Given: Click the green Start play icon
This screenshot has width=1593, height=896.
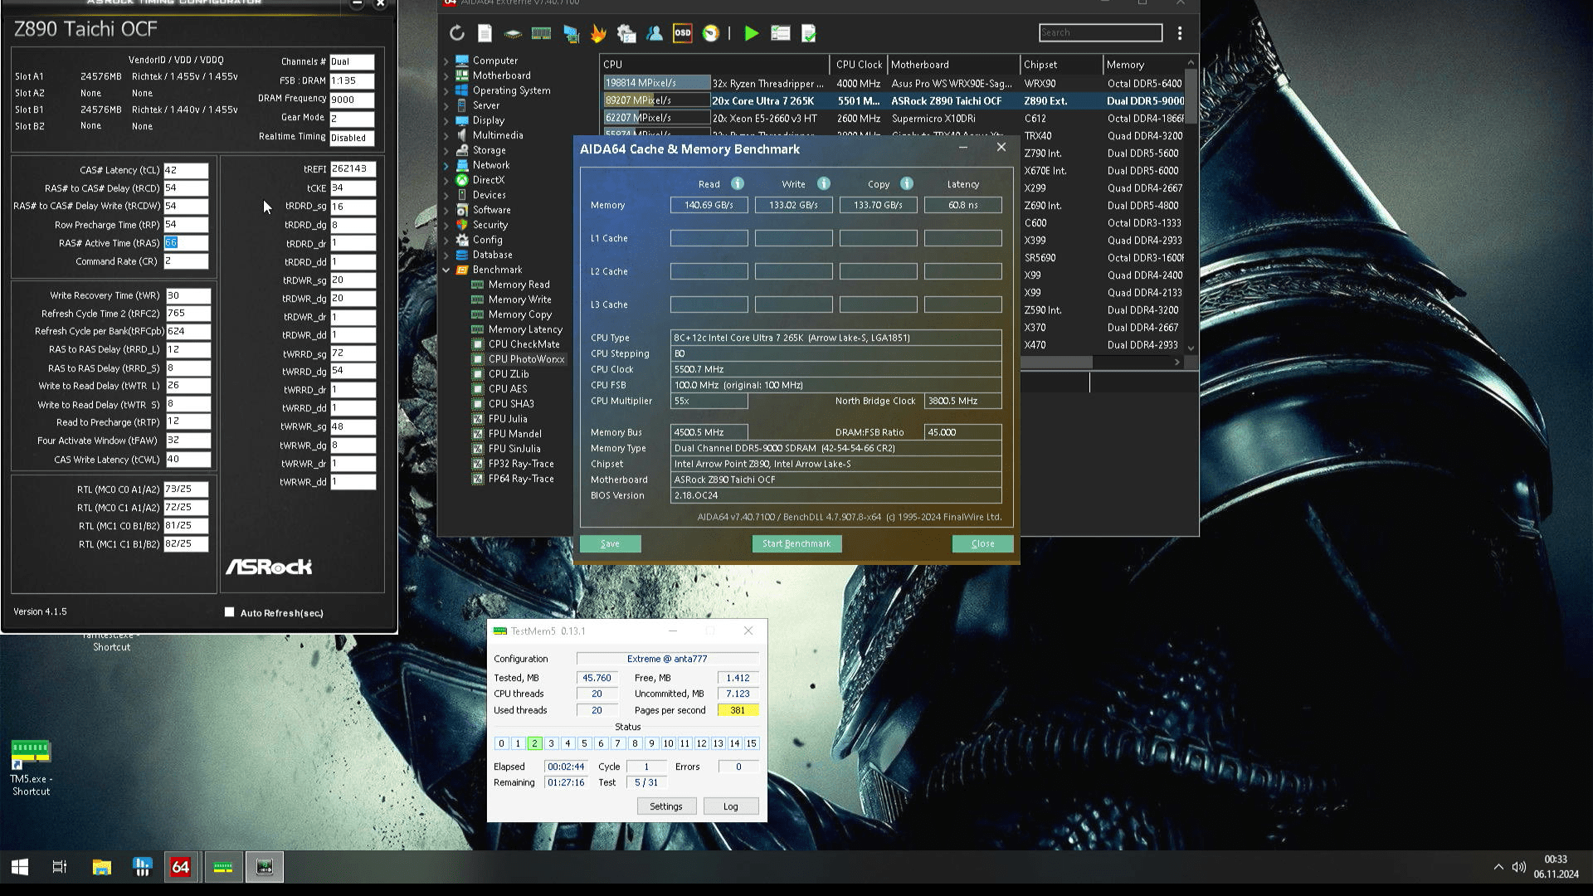Looking at the screenshot, I should click(x=751, y=33).
